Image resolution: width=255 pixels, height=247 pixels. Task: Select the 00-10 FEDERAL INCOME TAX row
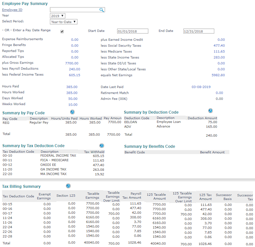pos(53,155)
